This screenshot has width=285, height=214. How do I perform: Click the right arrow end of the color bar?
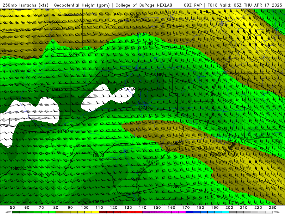point(276,212)
